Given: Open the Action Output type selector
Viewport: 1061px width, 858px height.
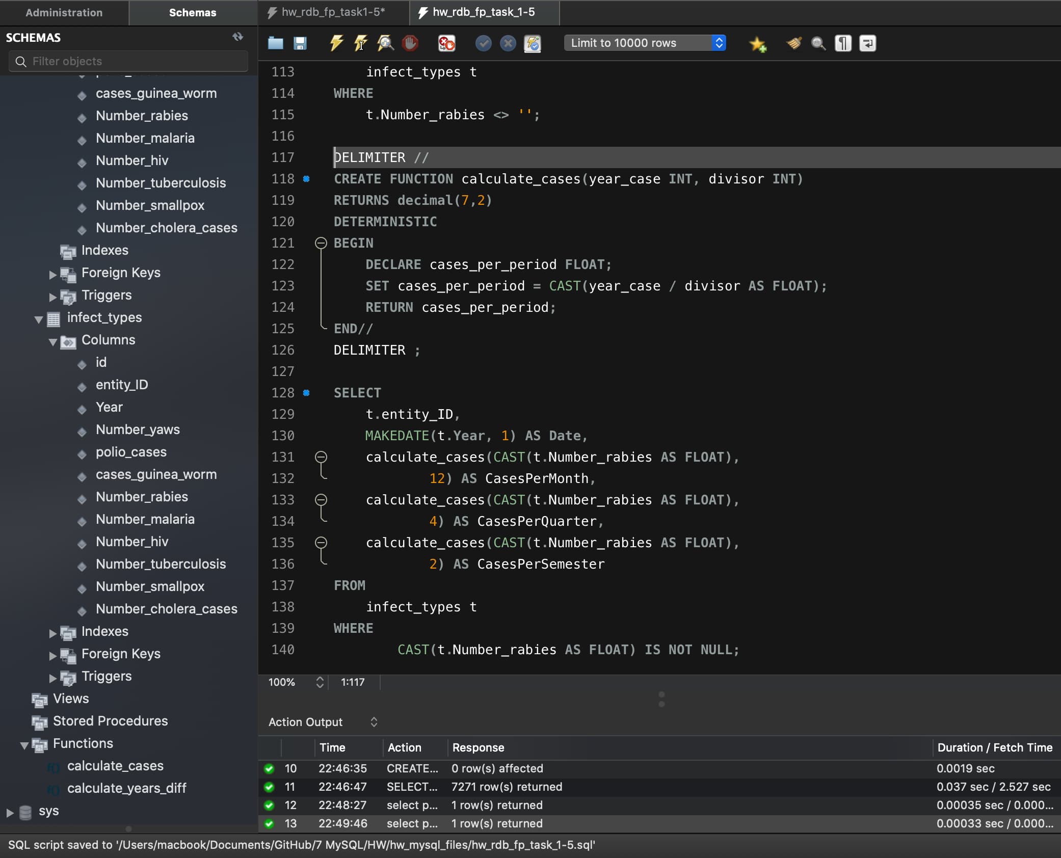Looking at the screenshot, I should pyautogui.click(x=323, y=722).
